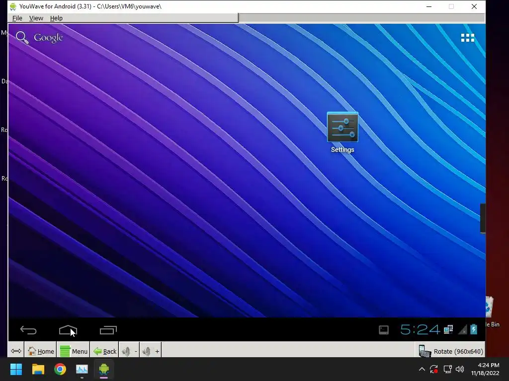Tap the Google search magnifier icon

pos(22,38)
